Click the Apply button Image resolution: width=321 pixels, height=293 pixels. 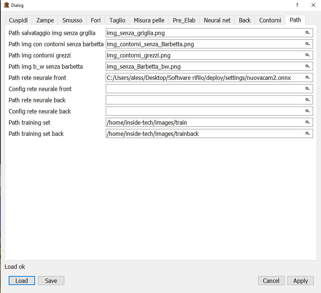300,281
